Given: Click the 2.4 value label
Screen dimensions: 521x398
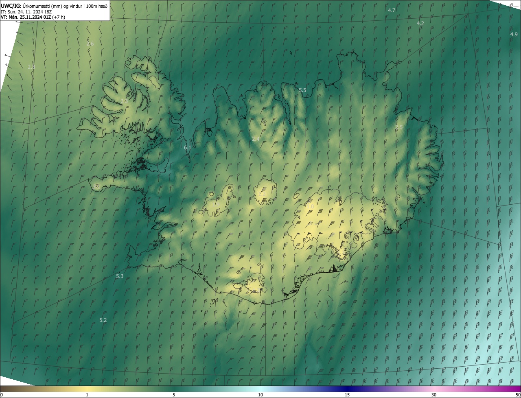Looking at the screenshot, I should [256, 139].
